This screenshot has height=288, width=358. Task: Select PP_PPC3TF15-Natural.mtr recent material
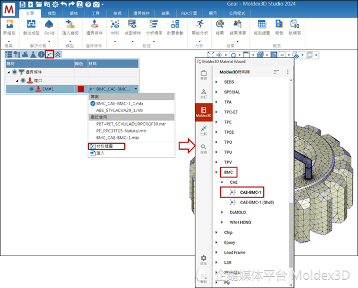[x=121, y=131]
